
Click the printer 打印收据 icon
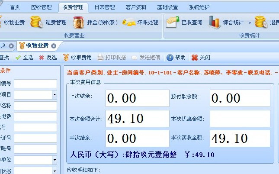(100, 58)
